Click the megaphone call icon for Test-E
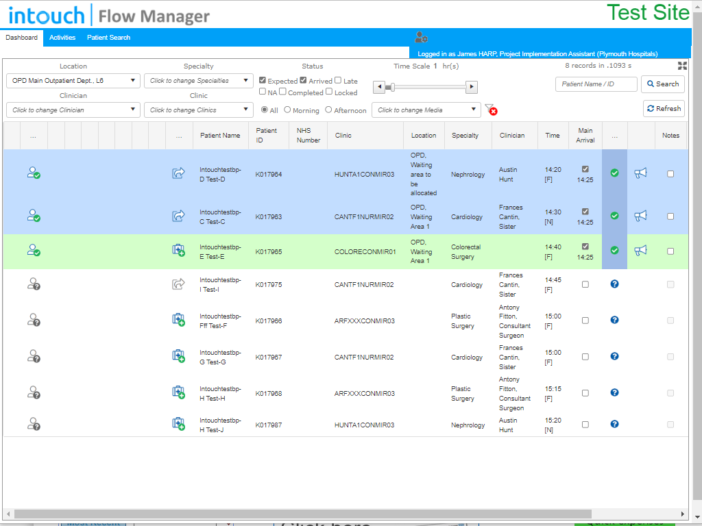702x526 pixels. click(641, 251)
